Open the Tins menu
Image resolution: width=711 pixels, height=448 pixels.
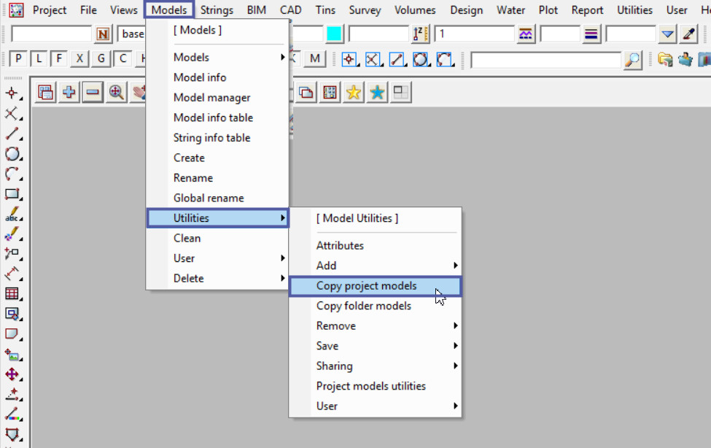tap(325, 10)
